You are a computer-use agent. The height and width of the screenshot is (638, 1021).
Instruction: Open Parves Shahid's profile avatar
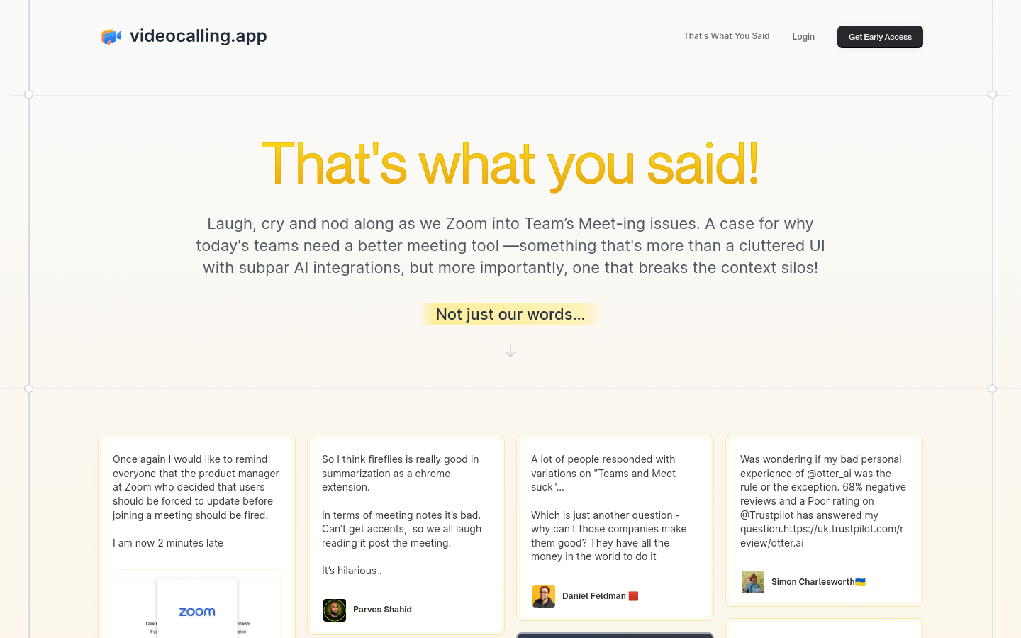point(335,610)
